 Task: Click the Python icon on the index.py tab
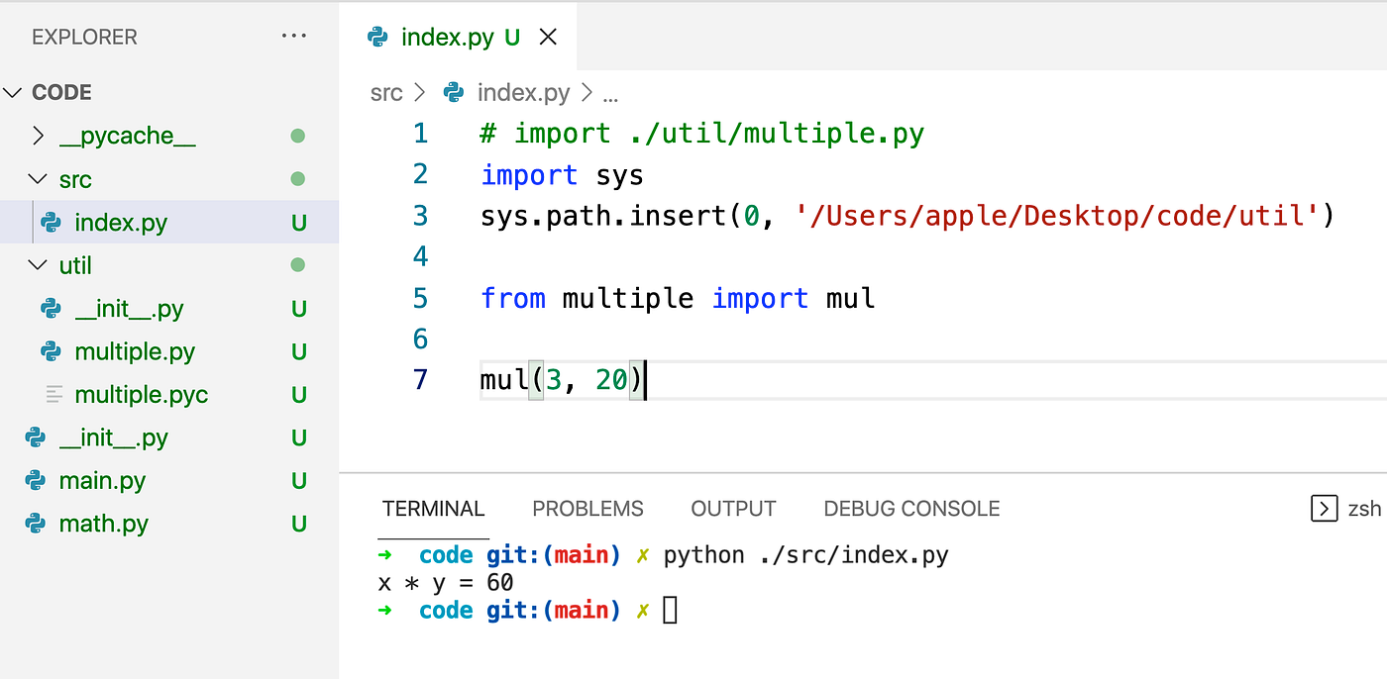[x=379, y=36]
